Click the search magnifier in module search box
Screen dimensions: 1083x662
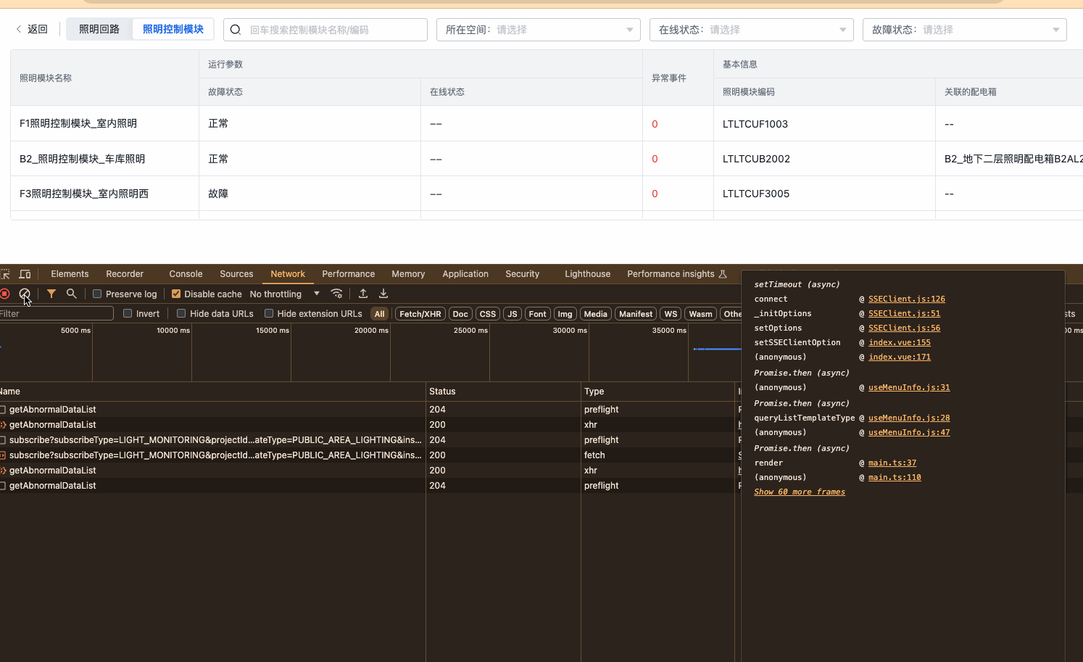[x=236, y=30]
